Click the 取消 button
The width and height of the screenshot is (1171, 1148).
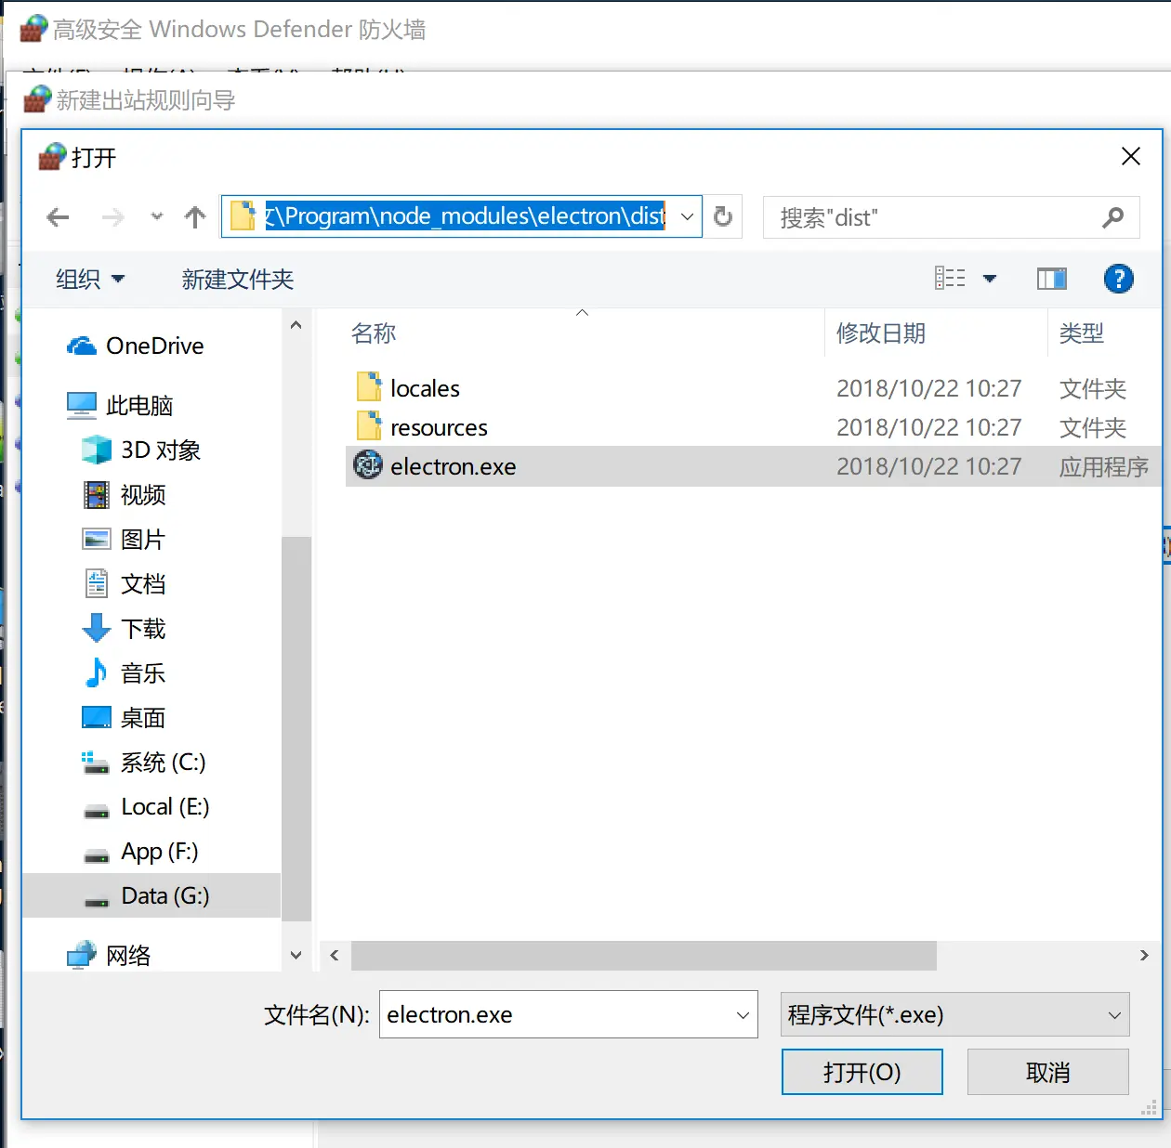(1047, 1073)
